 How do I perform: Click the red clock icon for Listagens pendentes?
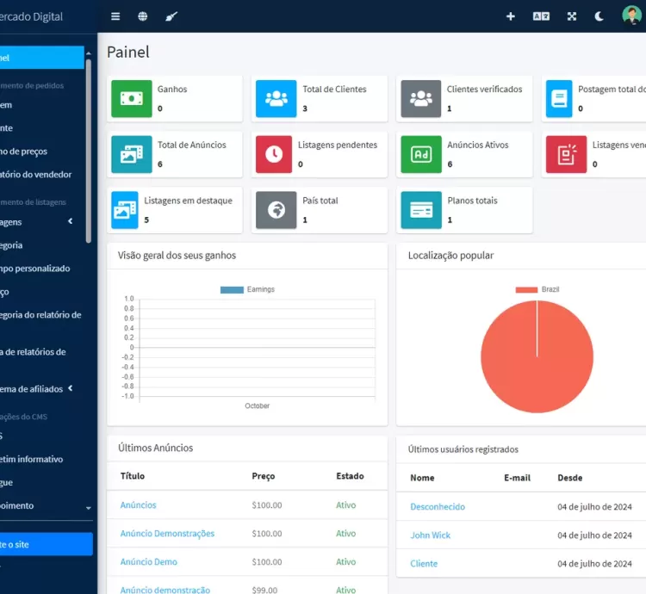pyautogui.click(x=274, y=154)
